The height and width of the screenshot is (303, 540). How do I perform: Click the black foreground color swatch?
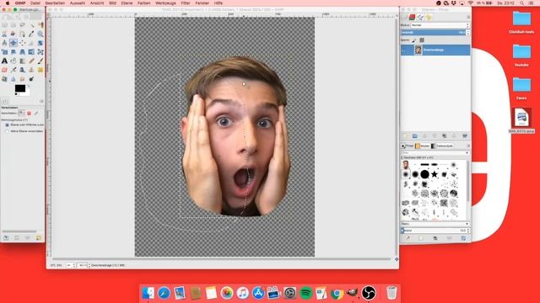pyautogui.click(x=20, y=88)
